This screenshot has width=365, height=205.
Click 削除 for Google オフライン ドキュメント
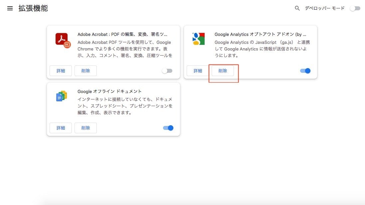pos(86,128)
